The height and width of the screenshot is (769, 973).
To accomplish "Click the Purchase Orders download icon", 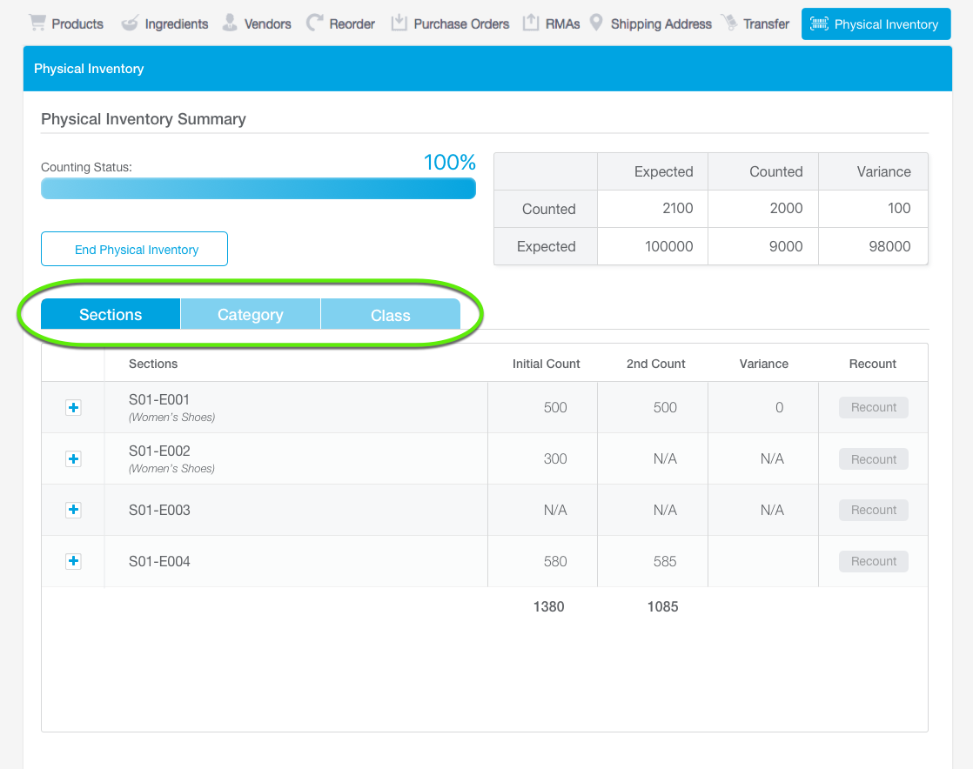I will click(x=399, y=23).
